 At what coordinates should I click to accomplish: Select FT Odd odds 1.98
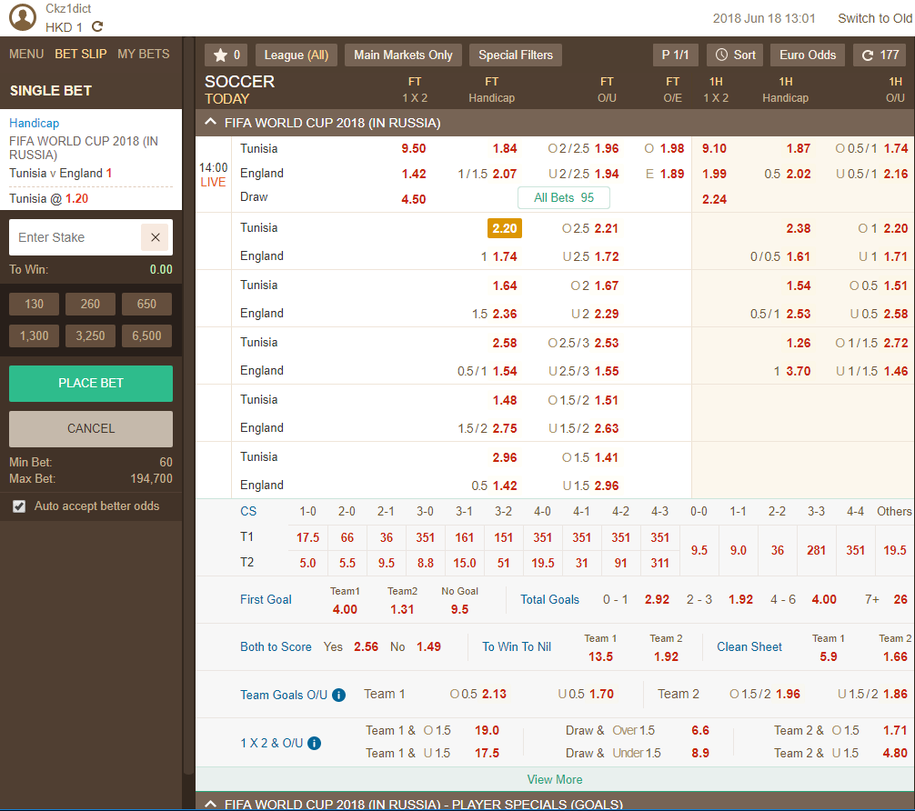tap(671, 149)
